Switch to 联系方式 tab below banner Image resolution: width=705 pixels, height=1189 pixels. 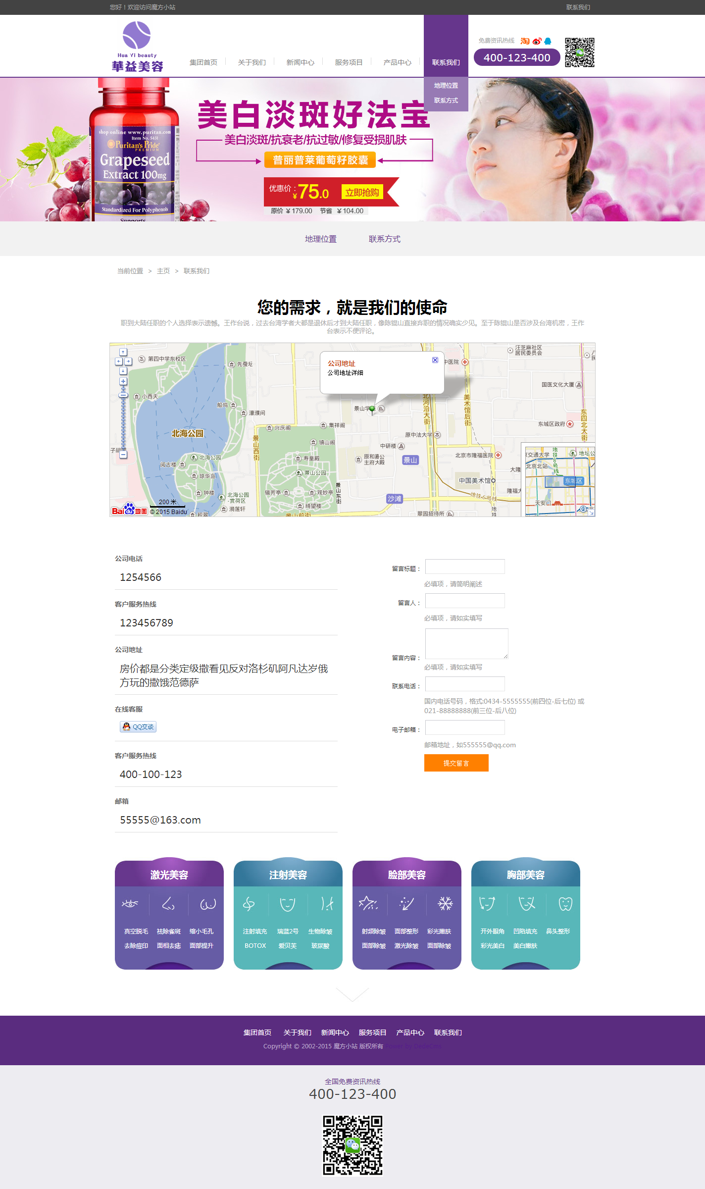tap(384, 239)
